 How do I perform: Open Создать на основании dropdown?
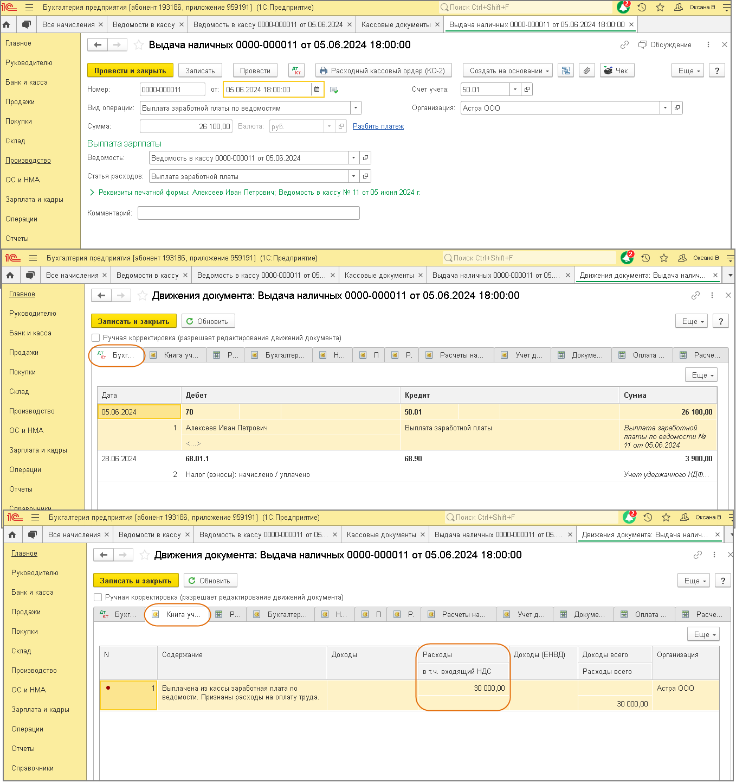click(x=508, y=71)
